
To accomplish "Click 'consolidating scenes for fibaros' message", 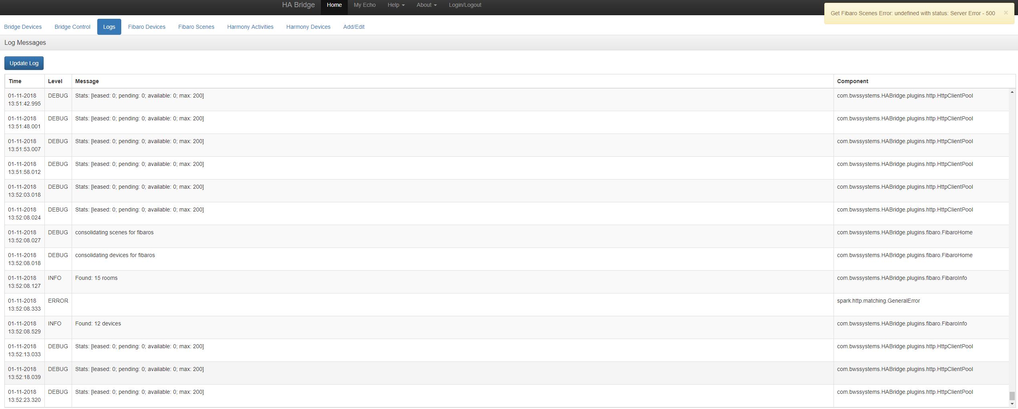I will click(x=114, y=232).
